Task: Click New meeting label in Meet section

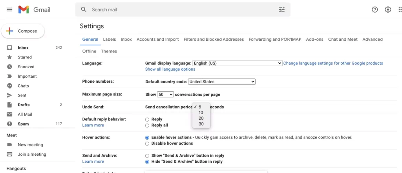Action: (30, 145)
